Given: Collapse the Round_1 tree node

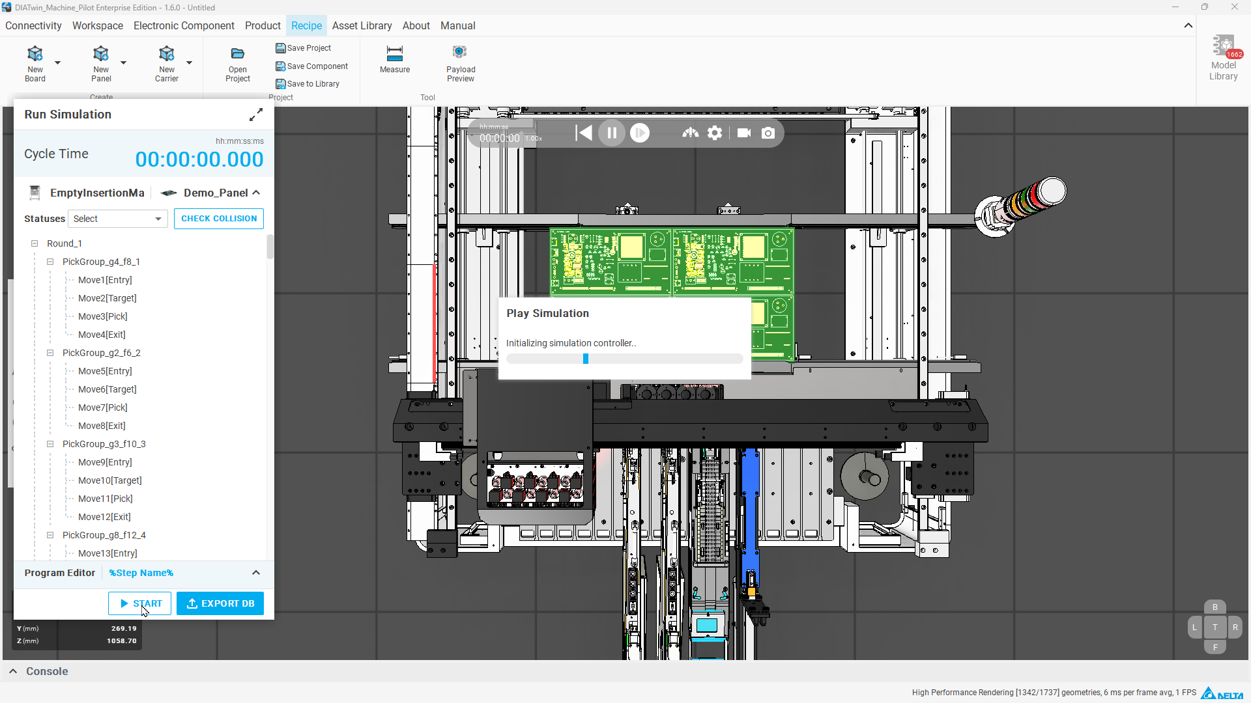Looking at the screenshot, I should (x=35, y=243).
